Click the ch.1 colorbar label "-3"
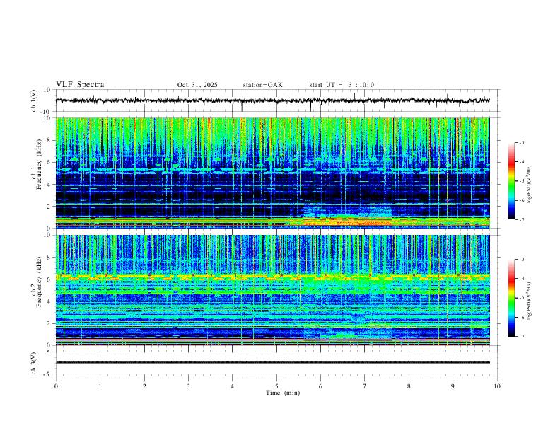Image resolution: width=560 pixels, height=433 pixels. point(521,142)
